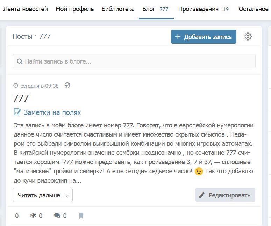The height and width of the screenshot is (226, 271).
Task: Expand the Остальное menu
Action: click(254, 9)
